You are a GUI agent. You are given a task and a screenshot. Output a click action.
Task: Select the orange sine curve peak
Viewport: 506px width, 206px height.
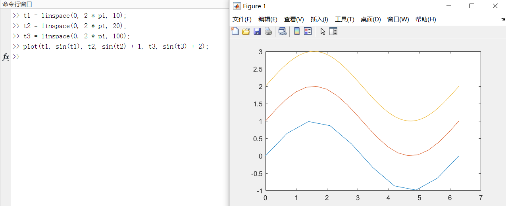point(316,86)
